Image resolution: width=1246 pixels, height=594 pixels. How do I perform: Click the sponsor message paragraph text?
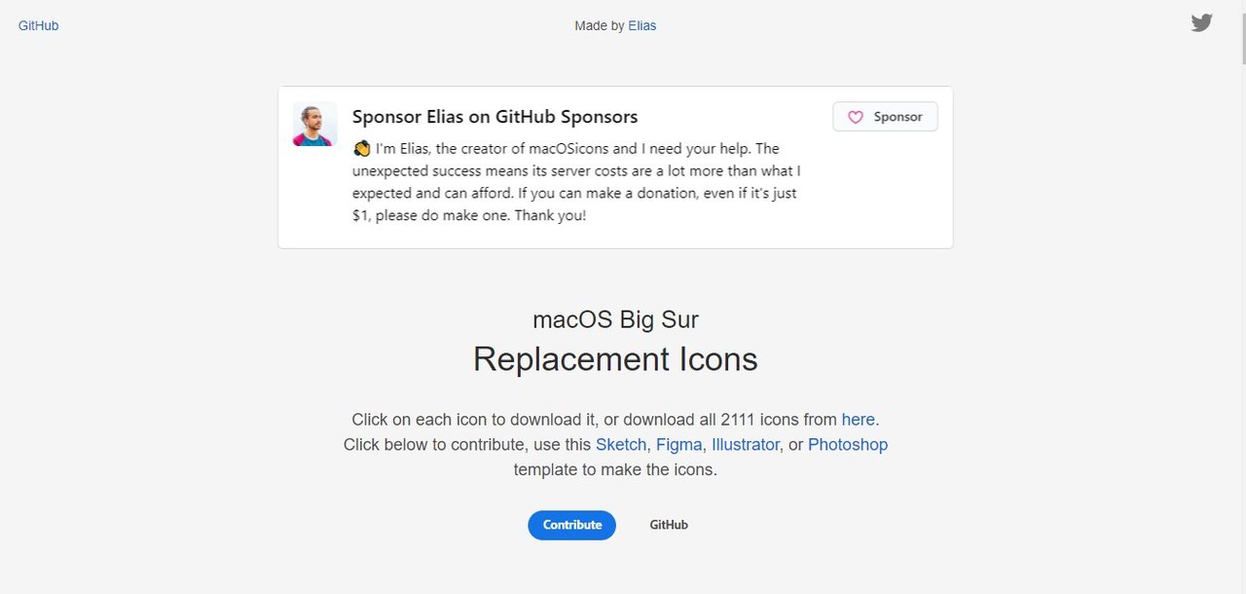pos(576,182)
